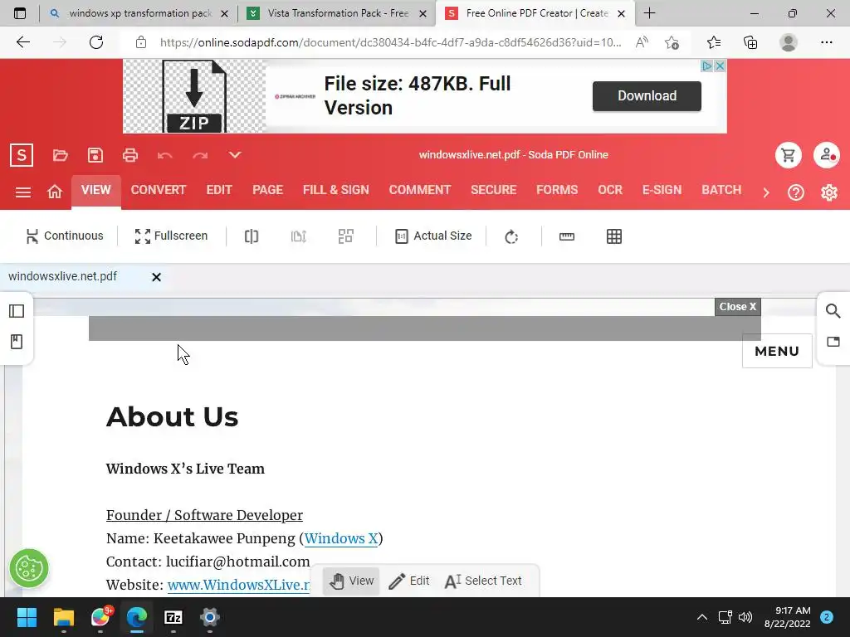
Task: Open the bookmarks panel icon
Action: 17,342
